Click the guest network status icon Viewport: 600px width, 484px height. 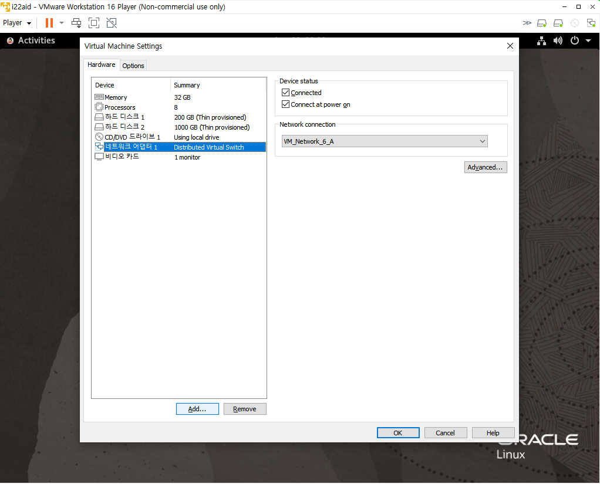(541, 40)
